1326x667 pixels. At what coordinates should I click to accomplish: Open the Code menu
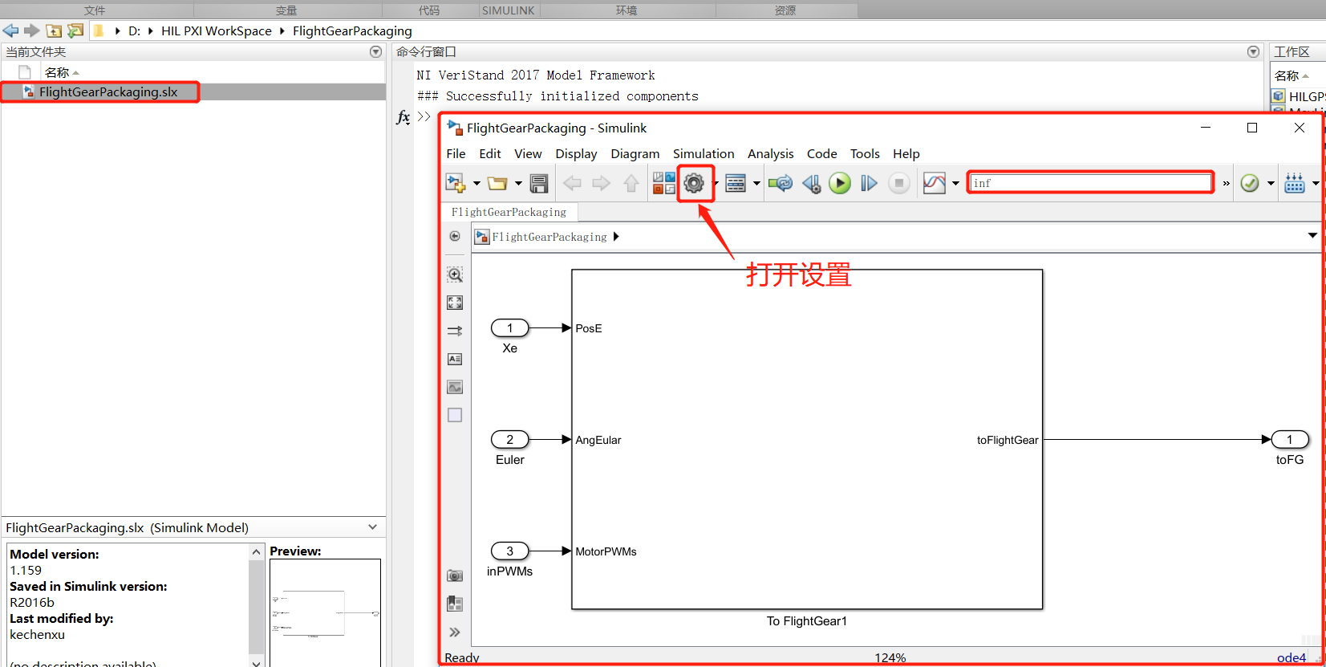[821, 154]
